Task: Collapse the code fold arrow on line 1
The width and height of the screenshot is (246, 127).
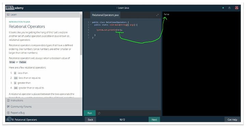Action: click(x=91, y=22)
